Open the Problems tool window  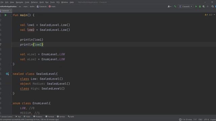click(x=38, y=117)
